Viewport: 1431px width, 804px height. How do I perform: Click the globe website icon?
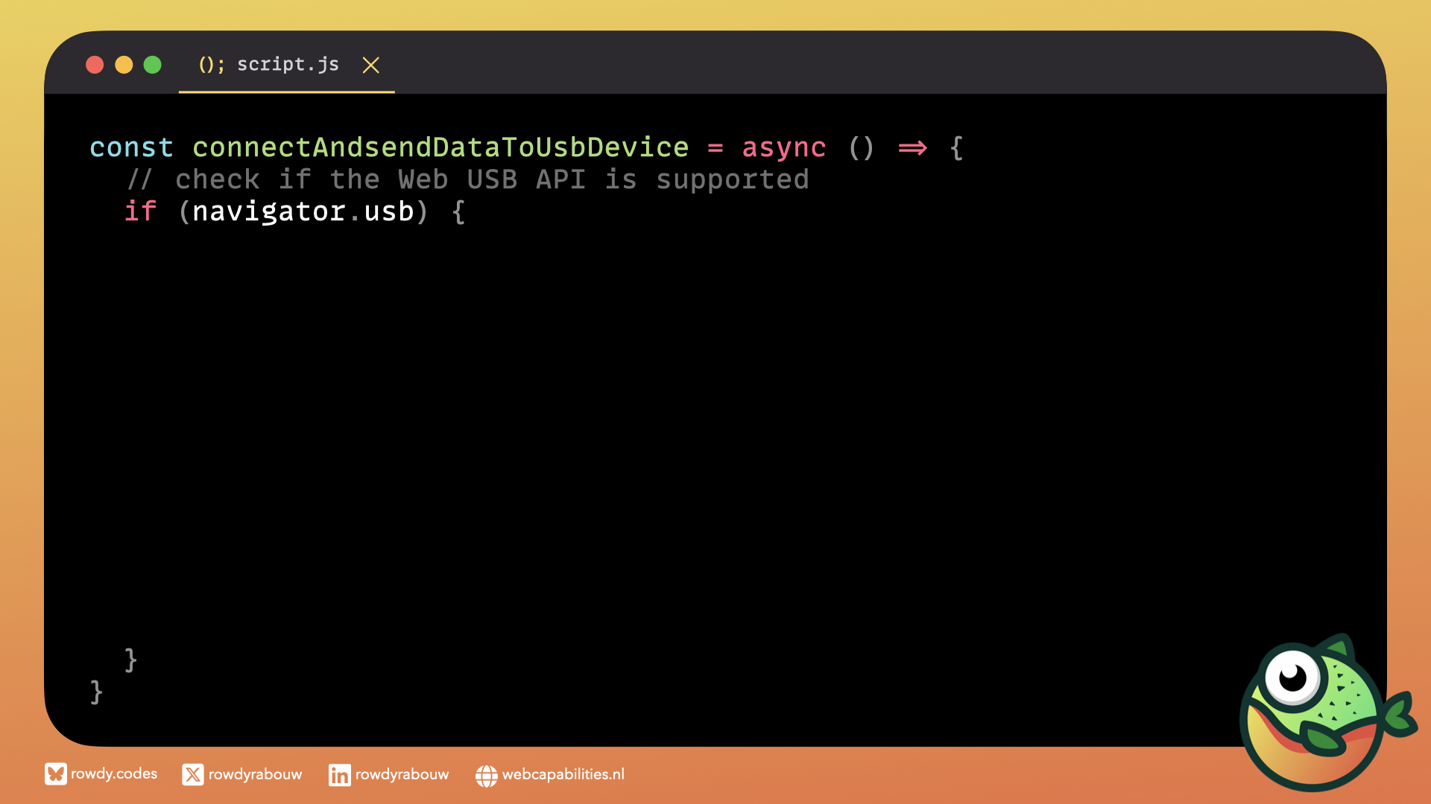(486, 776)
